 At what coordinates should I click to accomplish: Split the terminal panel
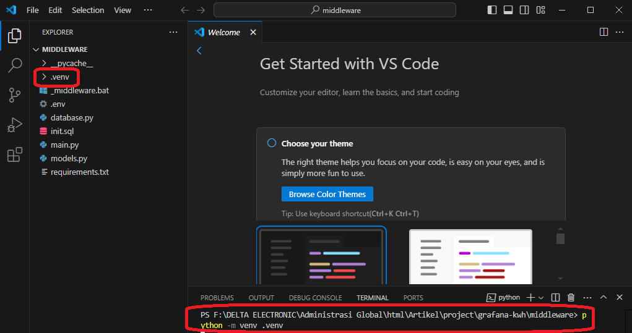tap(555, 298)
